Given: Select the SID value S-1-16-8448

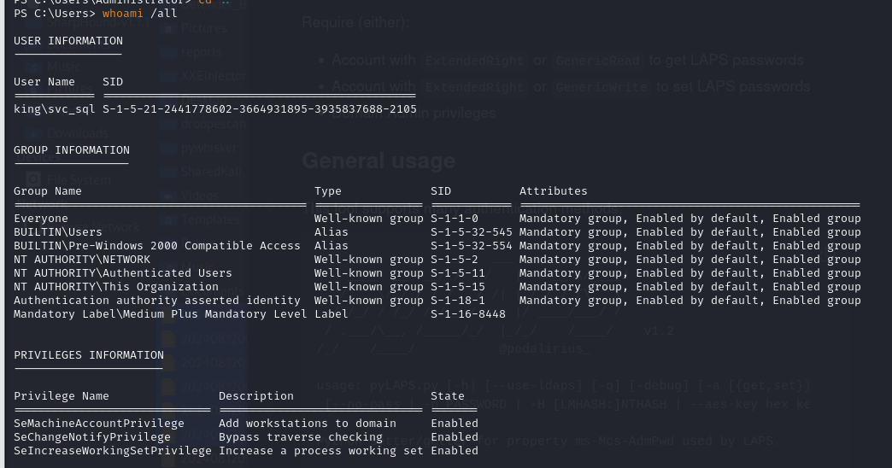Looking at the screenshot, I should pos(468,314).
